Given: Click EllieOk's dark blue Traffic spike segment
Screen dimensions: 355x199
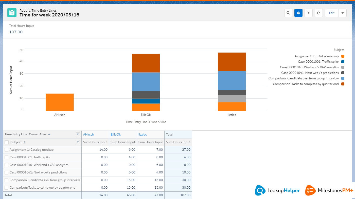Looking at the screenshot, I should 146,101.
